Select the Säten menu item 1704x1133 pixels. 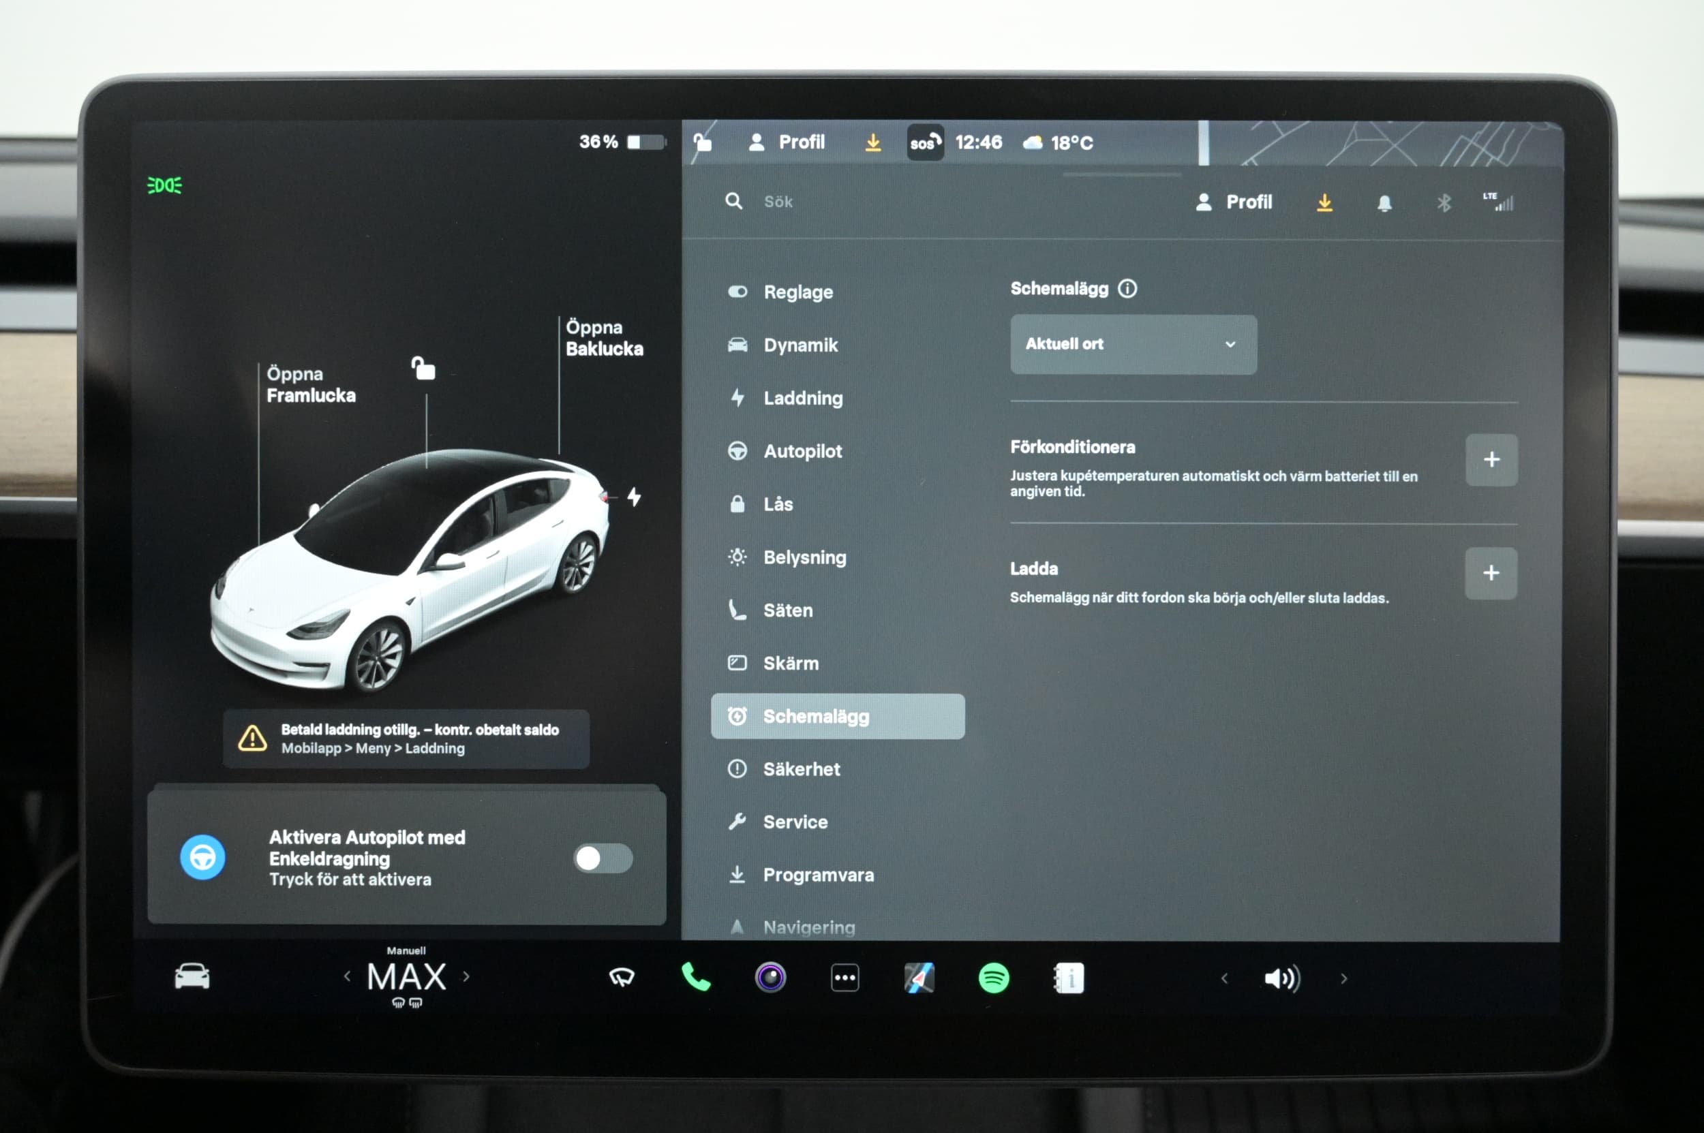click(x=837, y=610)
